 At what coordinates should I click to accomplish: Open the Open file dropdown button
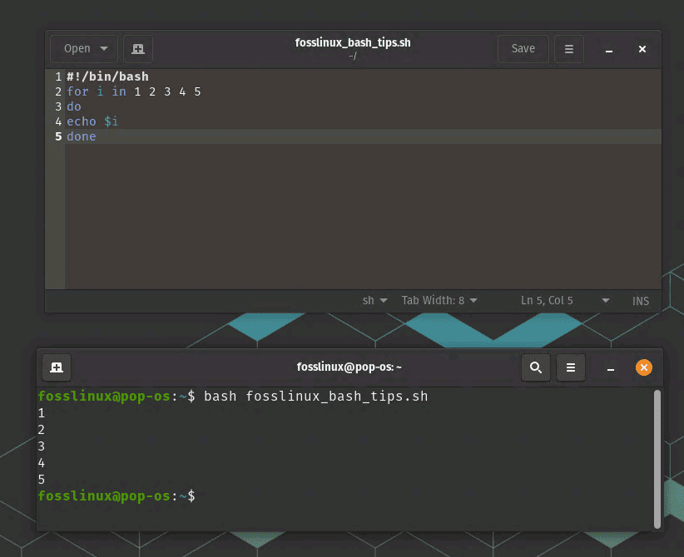pos(84,49)
